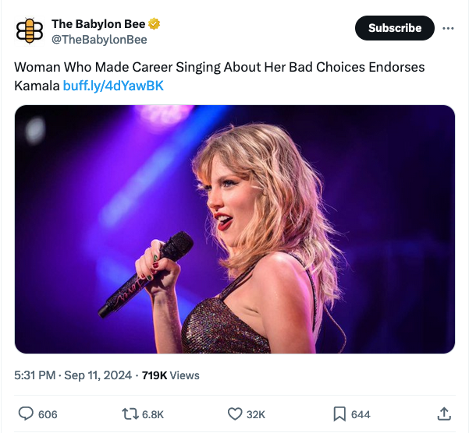The width and height of the screenshot is (469, 433).
Task: Click the 6.8K reposts count
Action: [x=155, y=414]
